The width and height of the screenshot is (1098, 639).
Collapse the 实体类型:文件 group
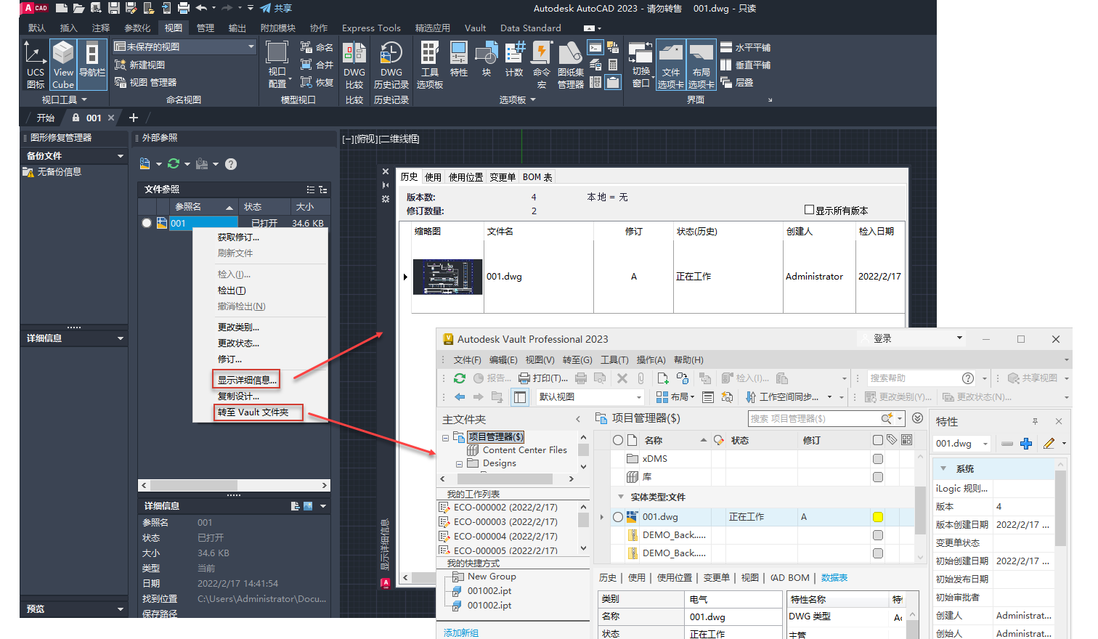click(621, 497)
